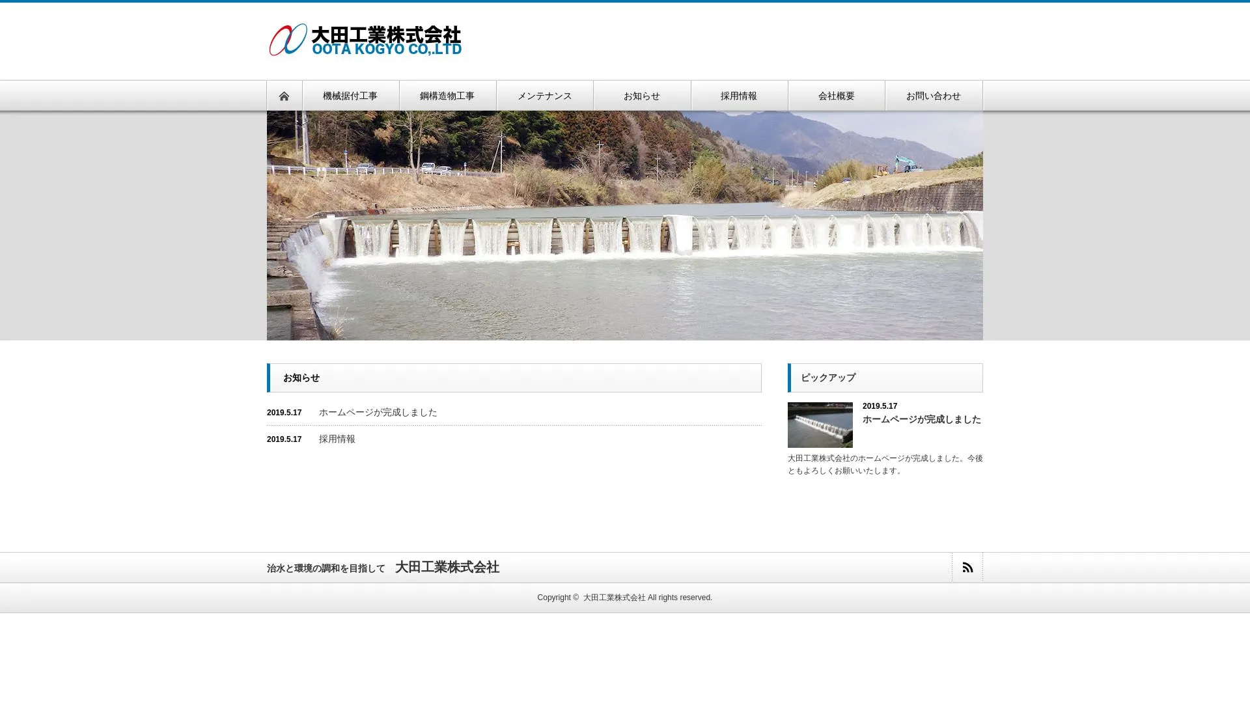Image resolution: width=1250 pixels, height=703 pixels.
Task: Click 2019.5.17 date in pickup panel
Action: (x=880, y=406)
